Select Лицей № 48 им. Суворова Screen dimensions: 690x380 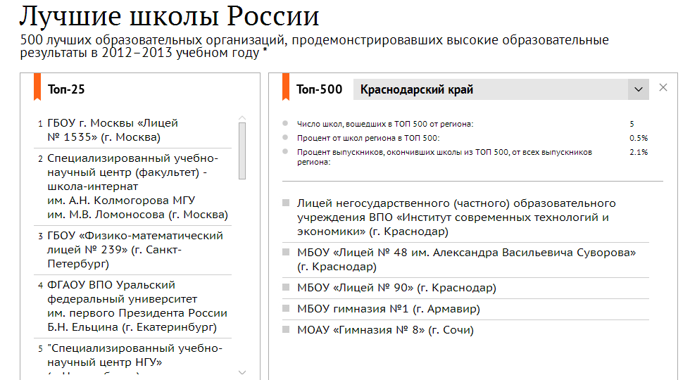[x=466, y=259]
